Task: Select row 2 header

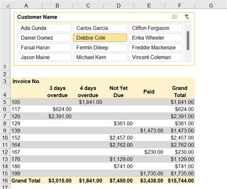Action: (x=5, y=74)
